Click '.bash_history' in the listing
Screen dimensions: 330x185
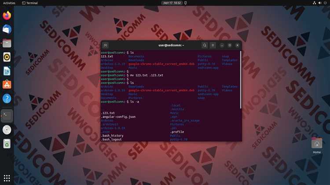click(112, 136)
